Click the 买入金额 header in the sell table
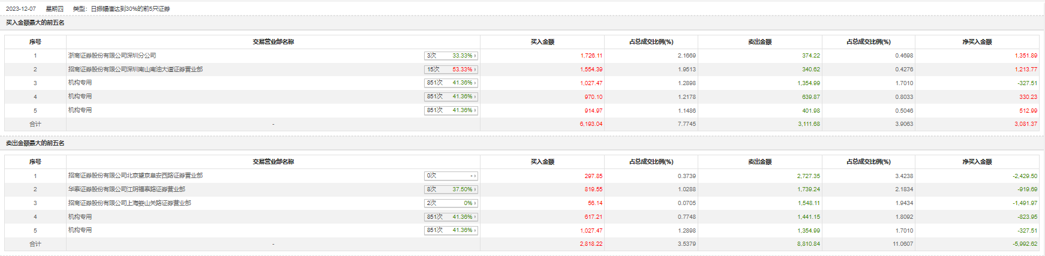The width and height of the screenshot is (1045, 256). point(542,162)
